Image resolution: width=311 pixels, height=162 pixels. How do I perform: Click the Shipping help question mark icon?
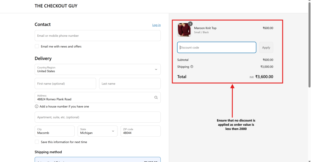click(192, 67)
